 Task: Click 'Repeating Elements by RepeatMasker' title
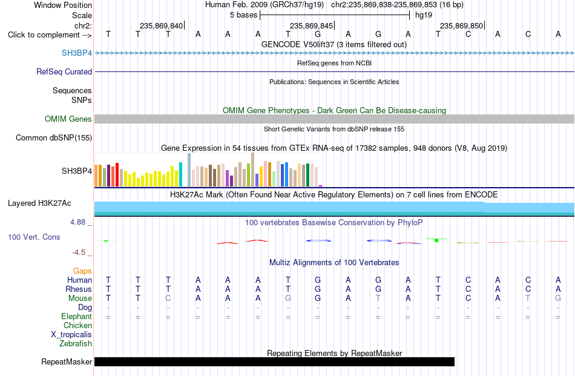pos(334,353)
